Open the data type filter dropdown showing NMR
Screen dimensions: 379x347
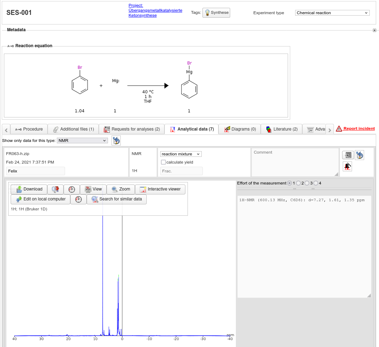pyautogui.click(x=82, y=141)
